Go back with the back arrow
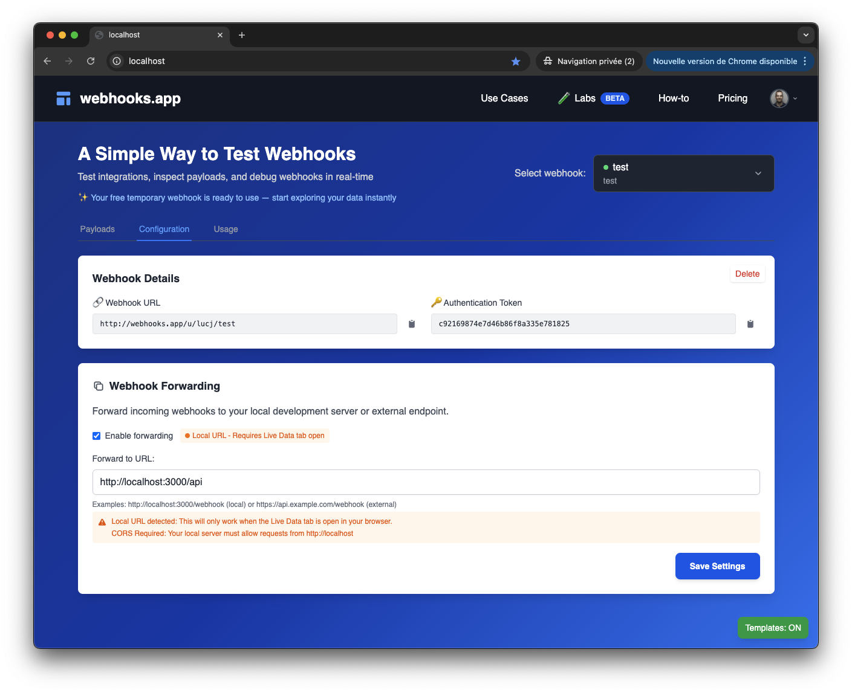This screenshot has height=693, width=852. [47, 61]
